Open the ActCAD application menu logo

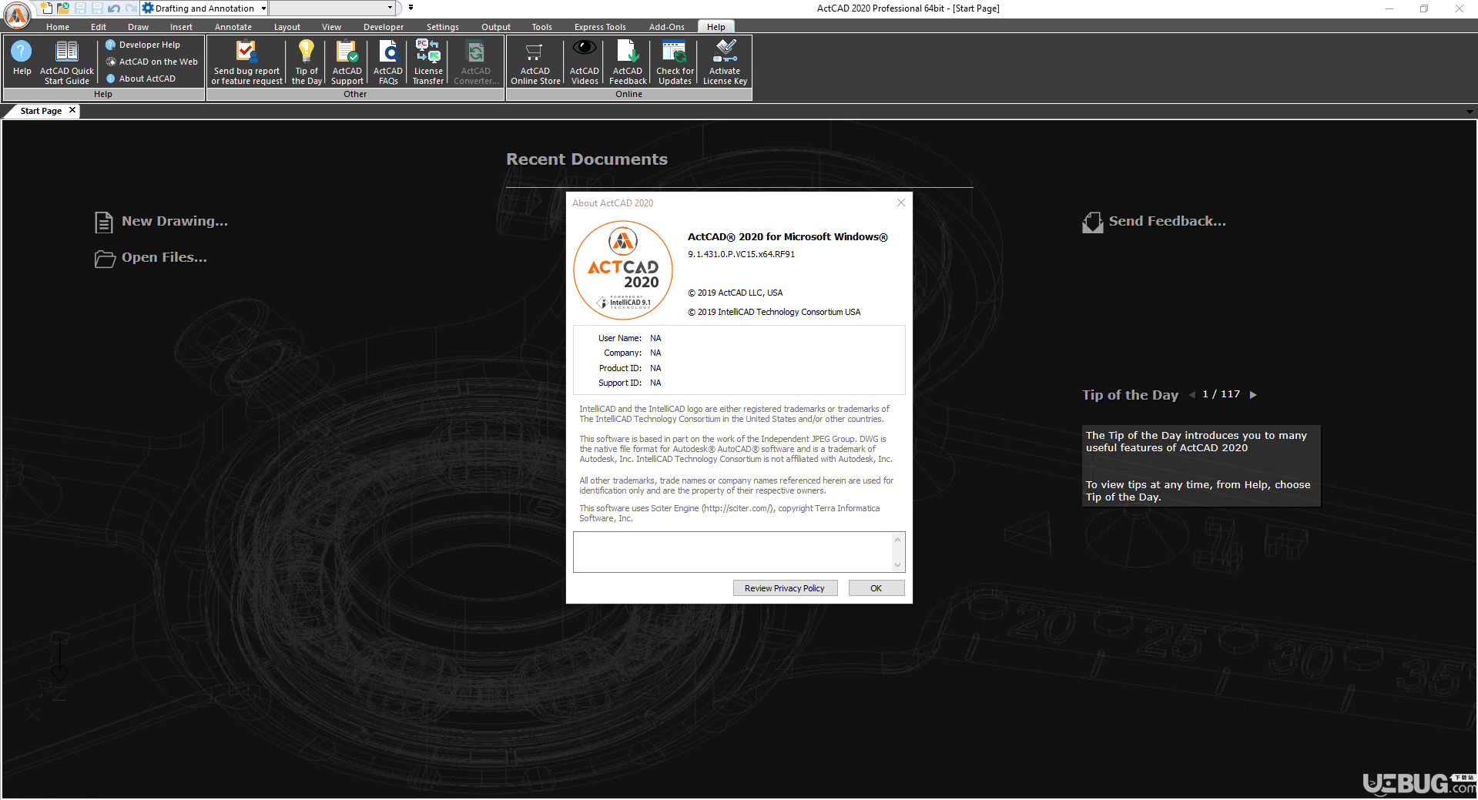(17, 14)
